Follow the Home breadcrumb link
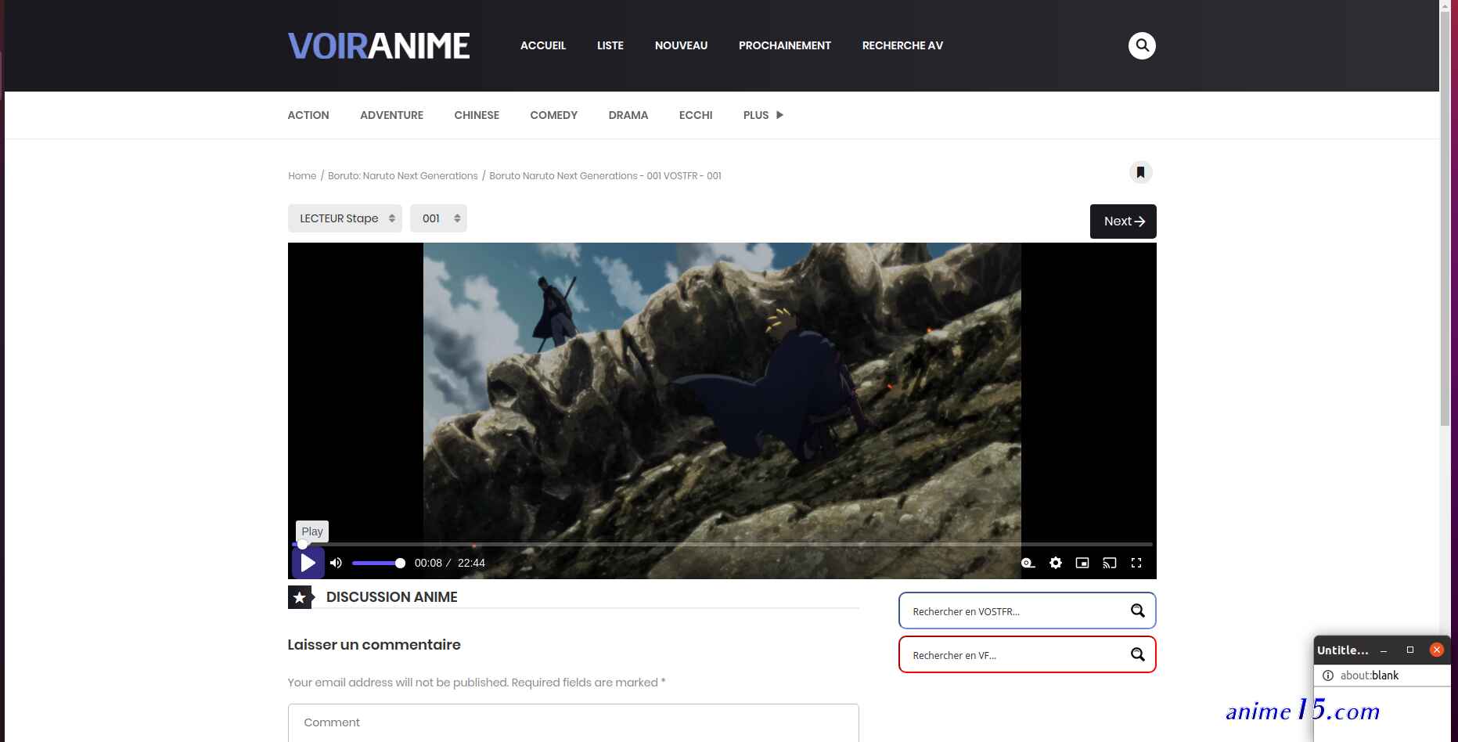This screenshot has height=742, width=1458. point(302,176)
